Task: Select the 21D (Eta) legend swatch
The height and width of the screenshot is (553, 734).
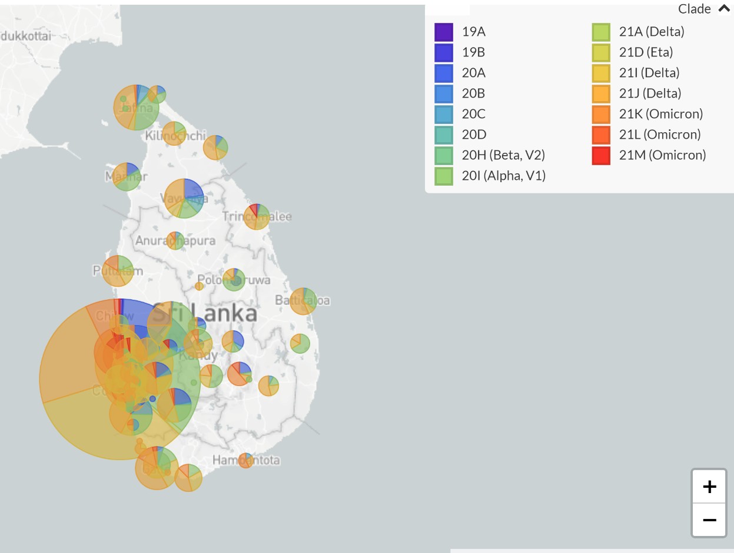Action: pyautogui.click(x=601, y=52)
